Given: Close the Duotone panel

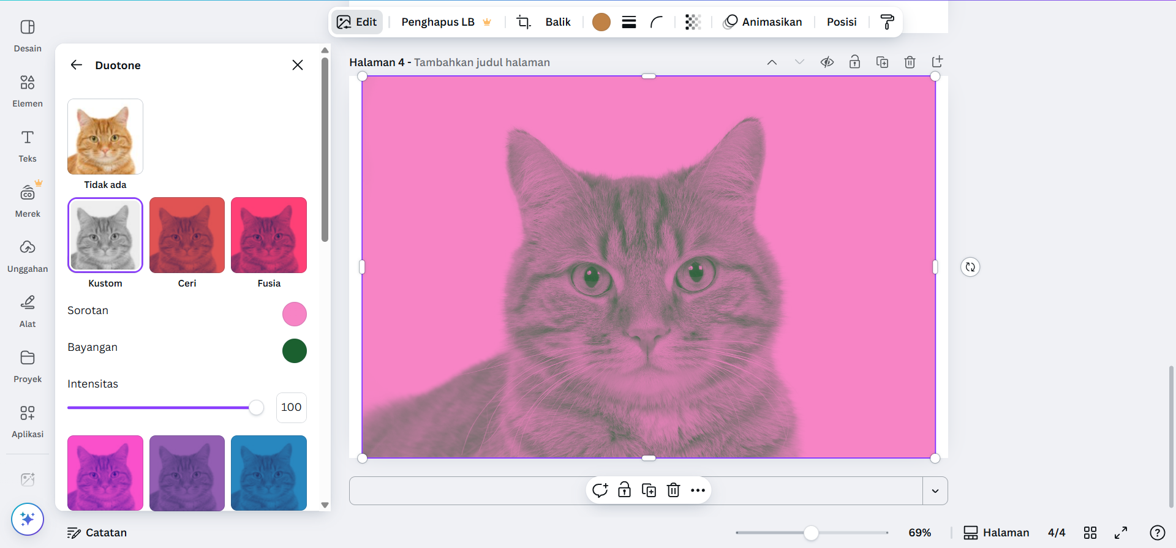Looking at the screenshot, I should [x=298, y=65].
